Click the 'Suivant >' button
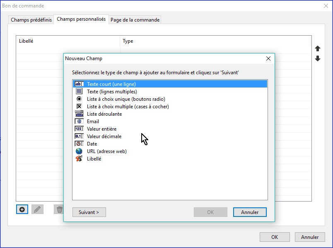Image resolution: width=333 pixels, height=248 pixels. tap(89, 212)
